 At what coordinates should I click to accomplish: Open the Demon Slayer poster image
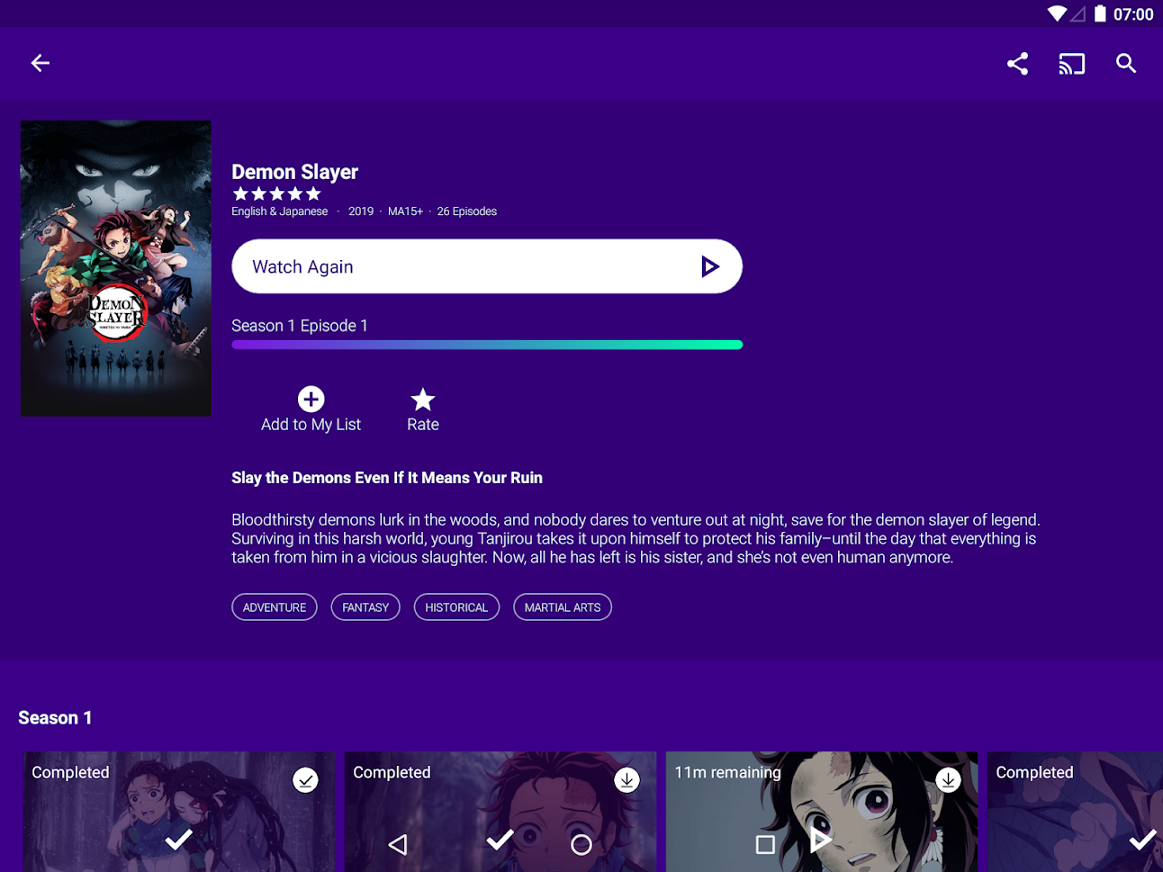point(116,268)
